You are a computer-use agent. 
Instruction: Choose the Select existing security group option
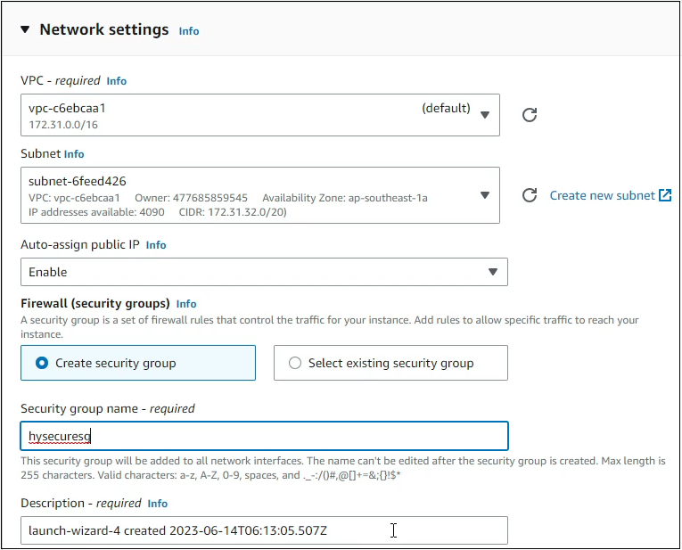pos(296,363)
